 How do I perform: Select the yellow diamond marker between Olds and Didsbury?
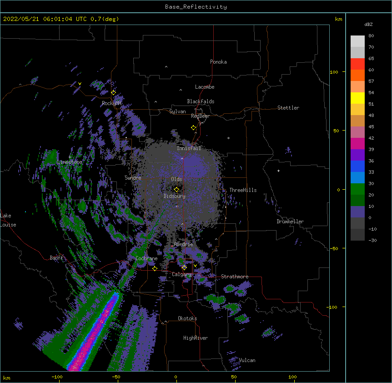176,190
